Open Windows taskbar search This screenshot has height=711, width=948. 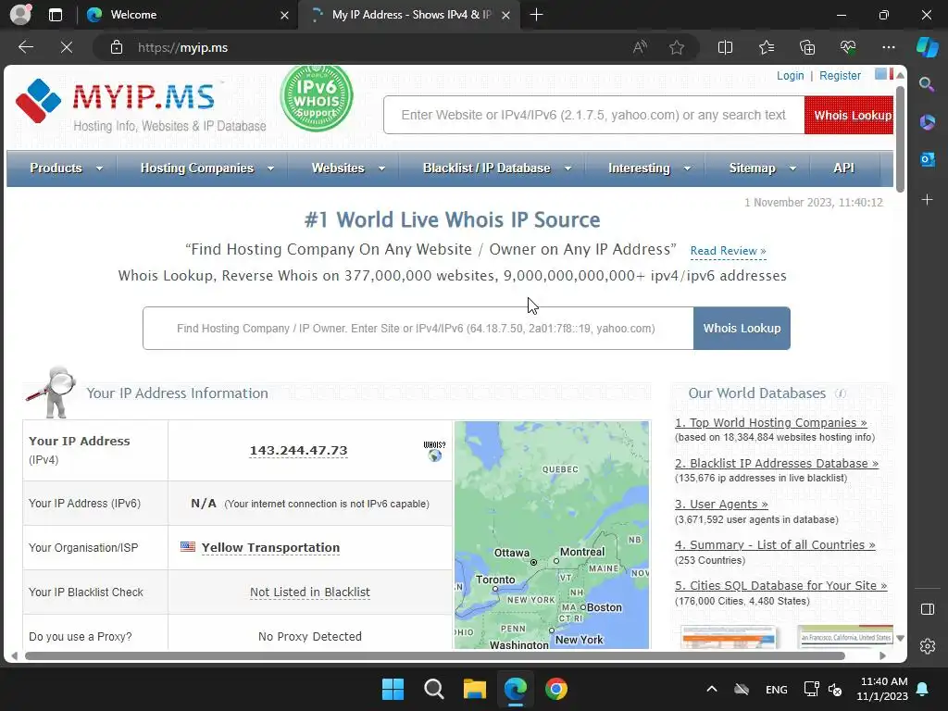coord(433,689)
